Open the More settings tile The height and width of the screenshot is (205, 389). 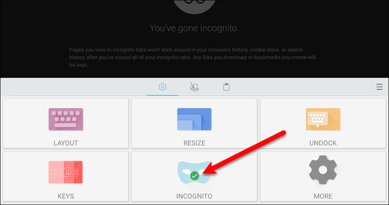323,176
